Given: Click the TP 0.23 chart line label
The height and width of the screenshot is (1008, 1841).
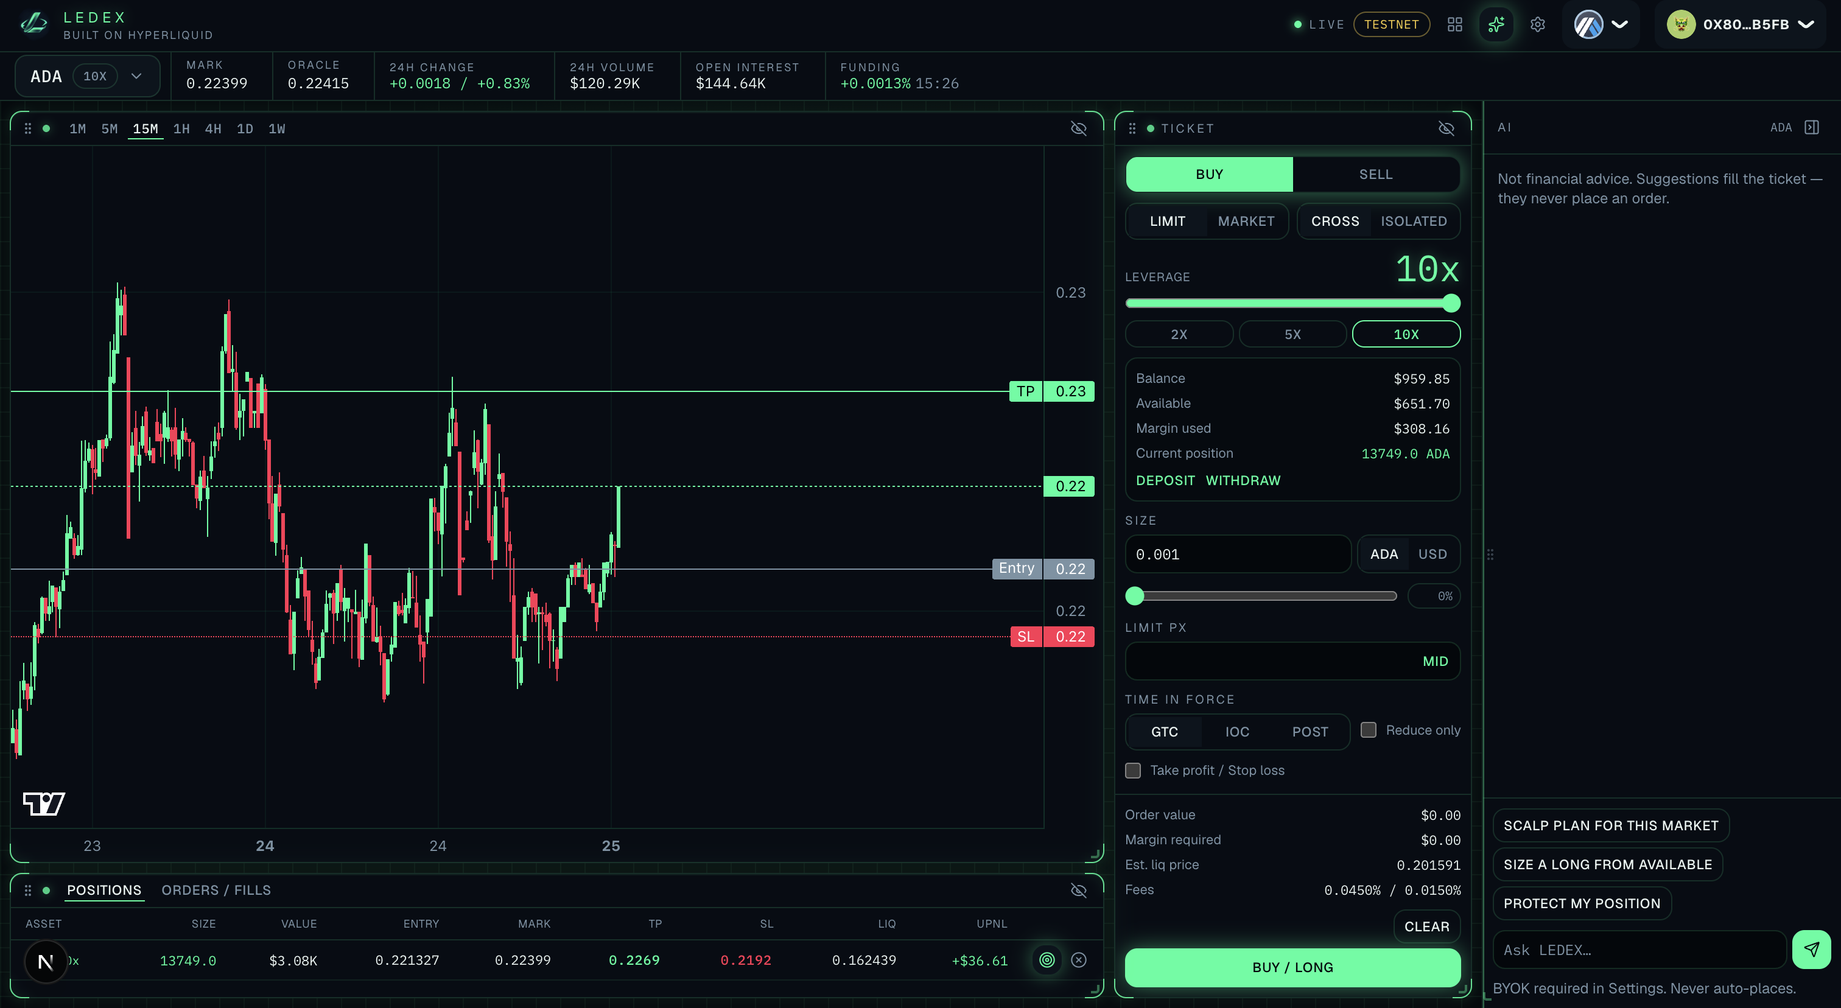Looking at the screenshot, I should point(1051,391).
